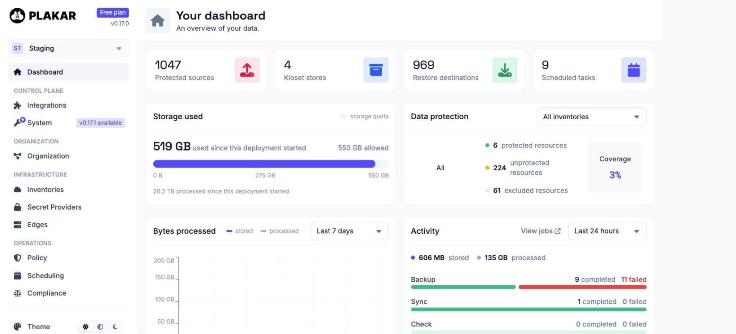736x334 pixels.
Task: Click the home icon beside Your dashboard
Action: [x=158, y=21]
